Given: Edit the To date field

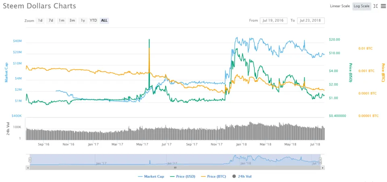Looking at the screenshot, I should point(311,20).
